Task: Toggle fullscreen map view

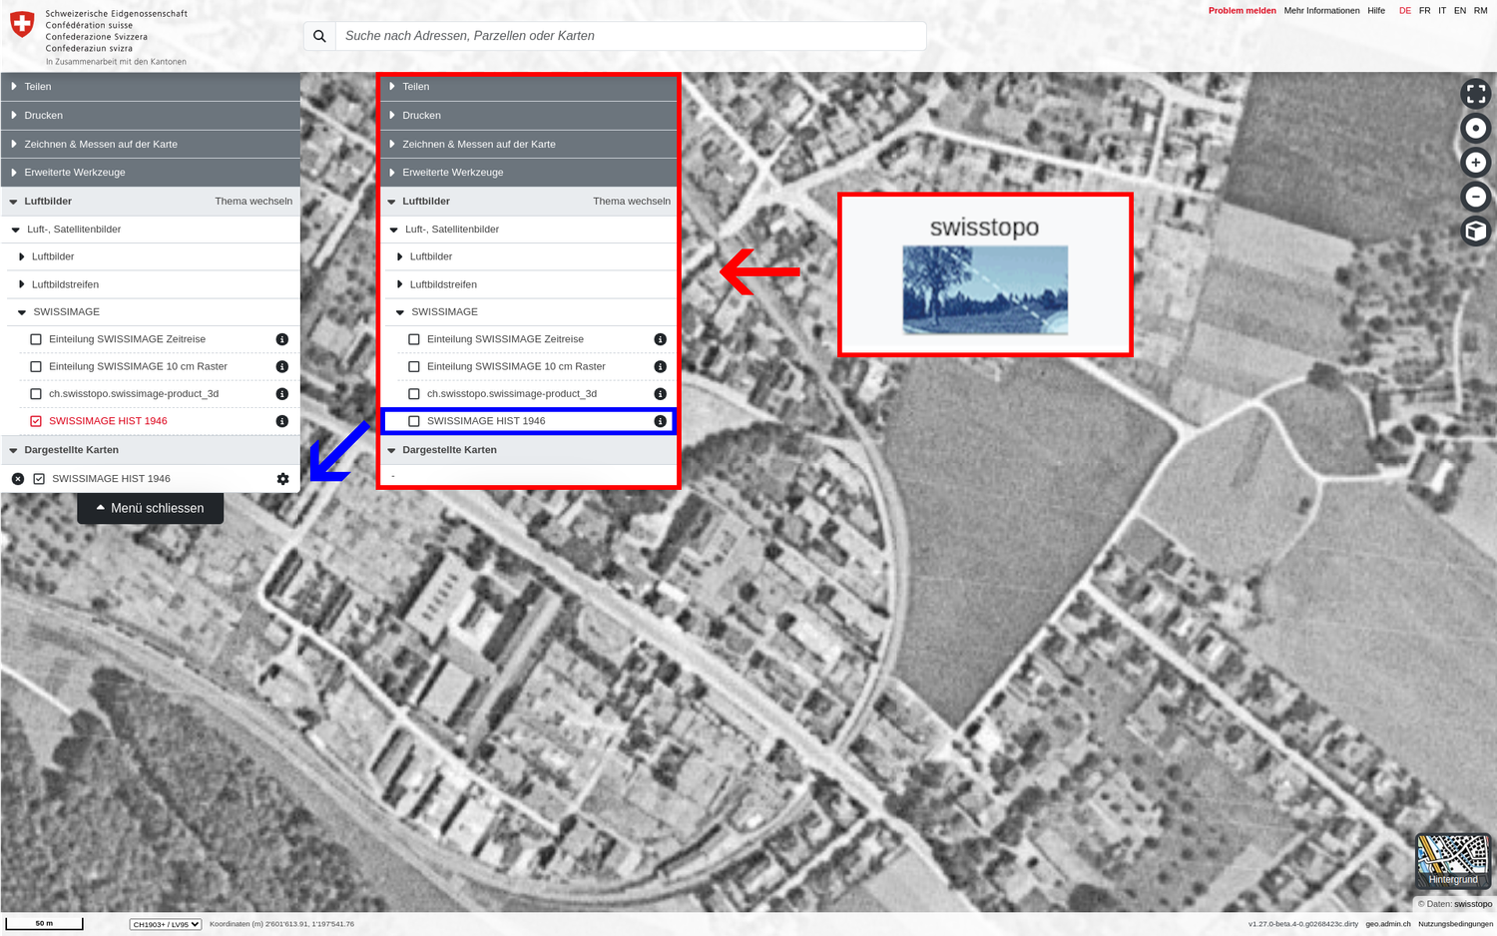Action: (x=1475, y=94)
